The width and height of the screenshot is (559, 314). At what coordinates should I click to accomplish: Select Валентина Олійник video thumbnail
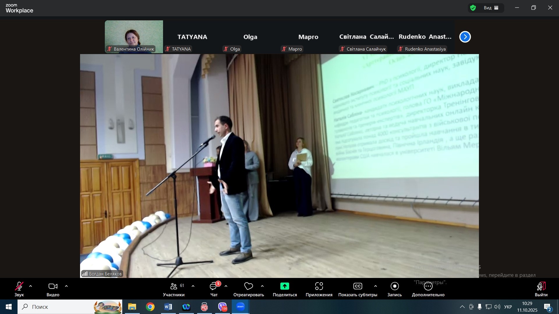134,36
